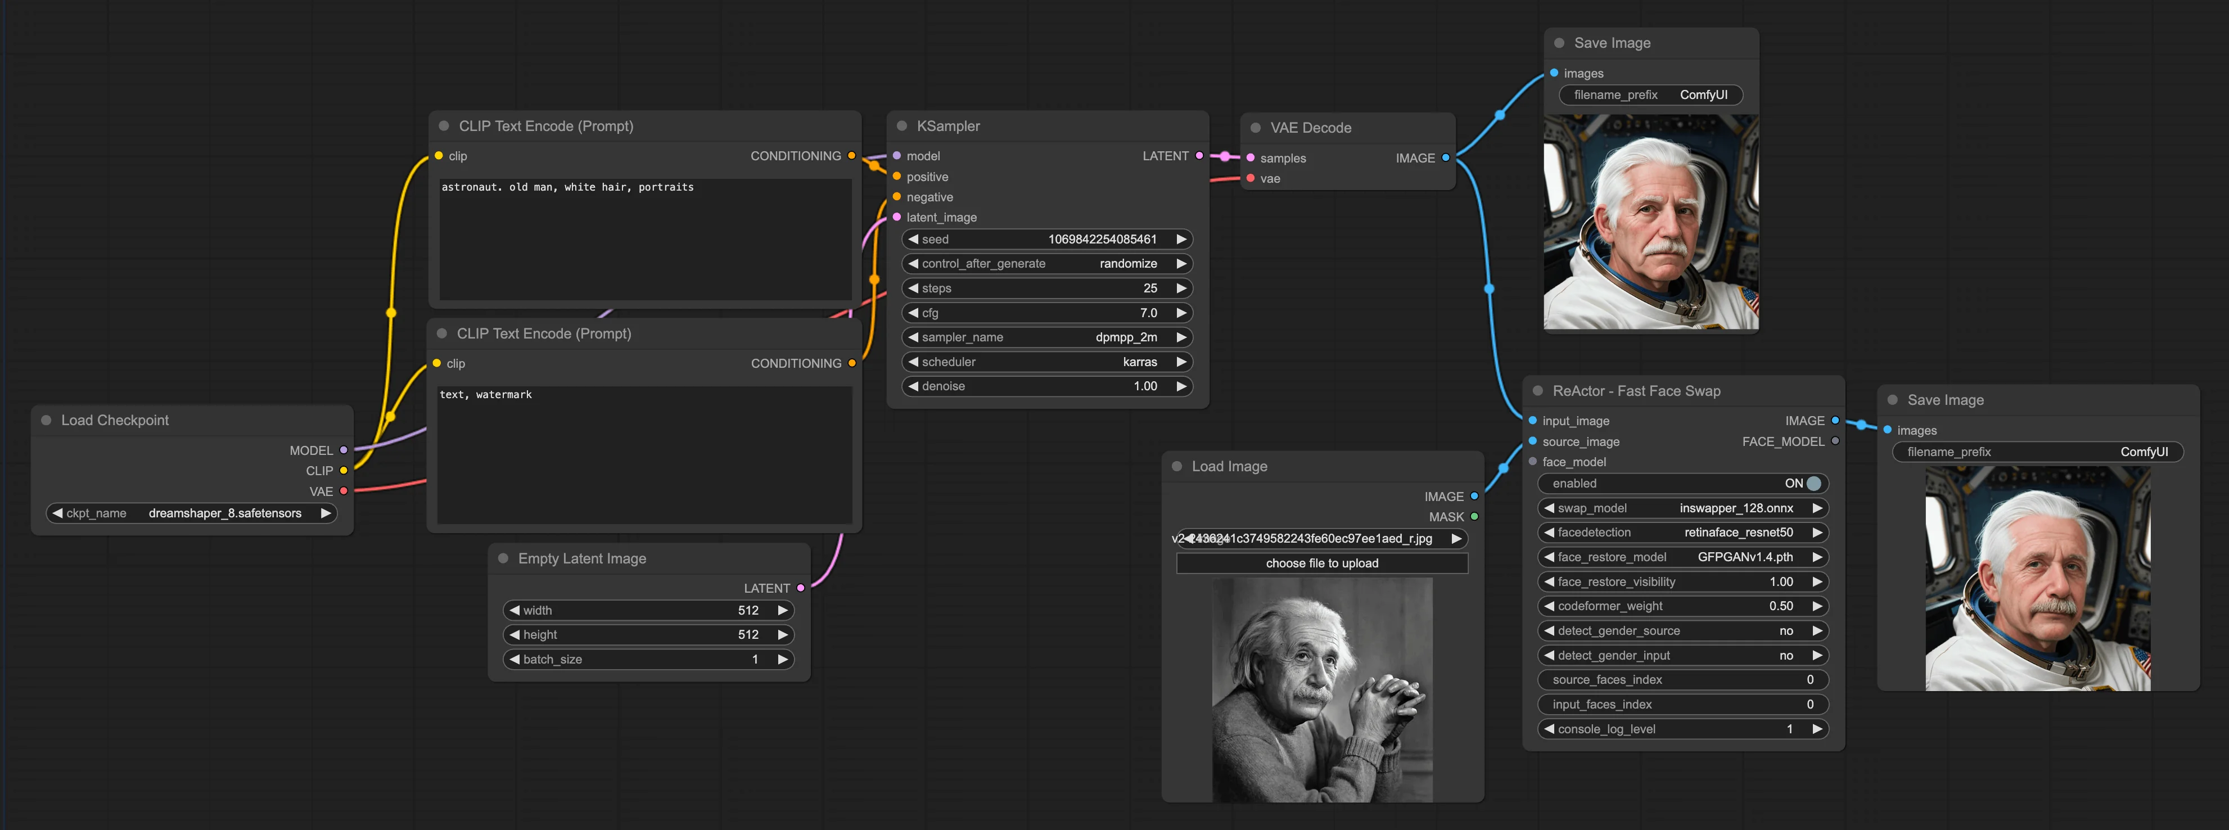Collapse the ReActor Fast Face Swap node dot

coord(1537,391)
